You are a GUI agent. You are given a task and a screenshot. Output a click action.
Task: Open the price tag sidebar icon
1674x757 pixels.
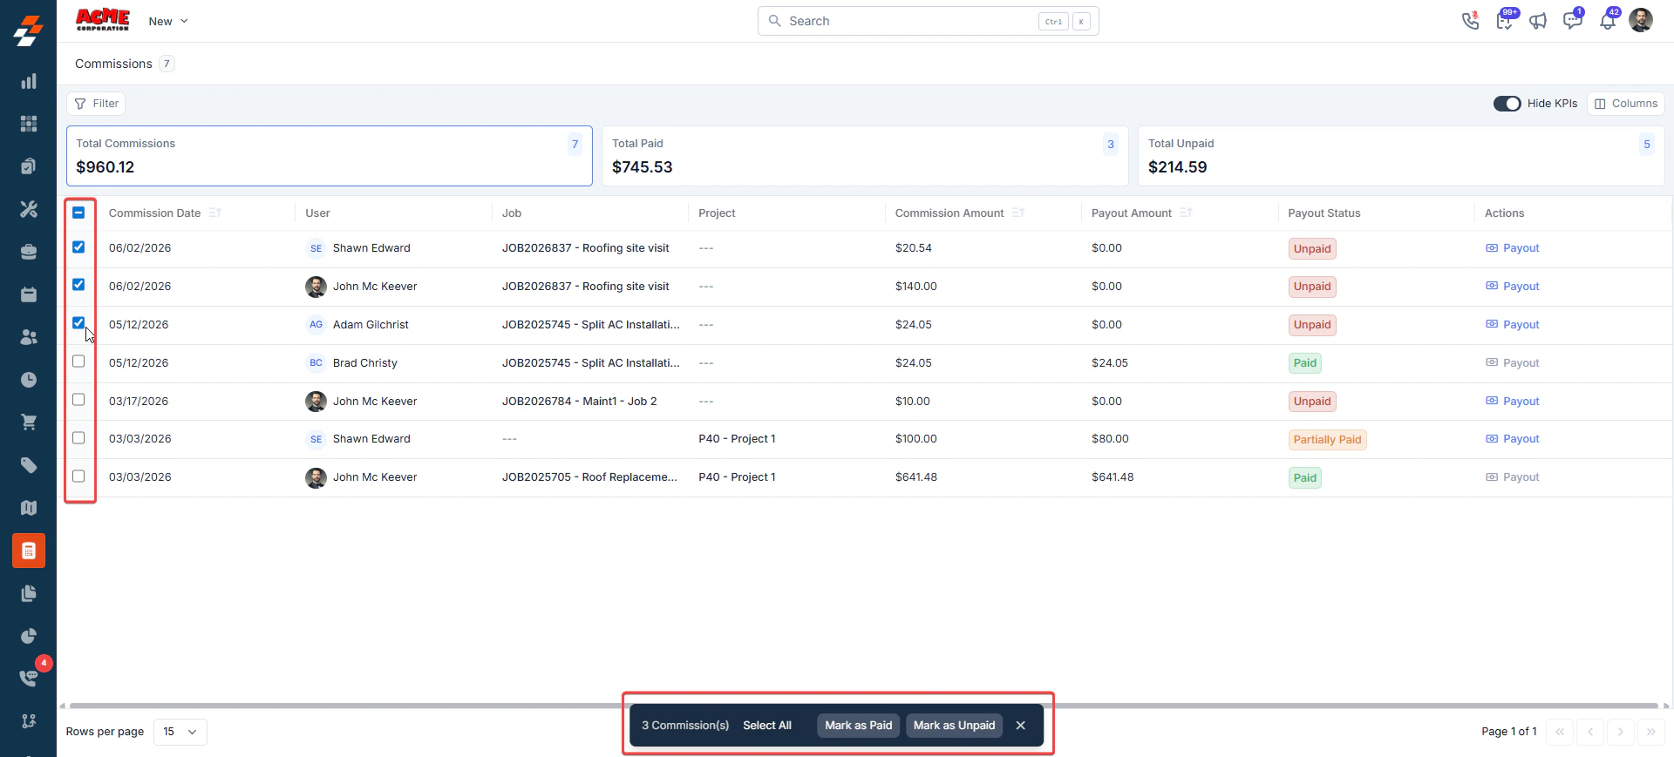(x=29, y=465)
